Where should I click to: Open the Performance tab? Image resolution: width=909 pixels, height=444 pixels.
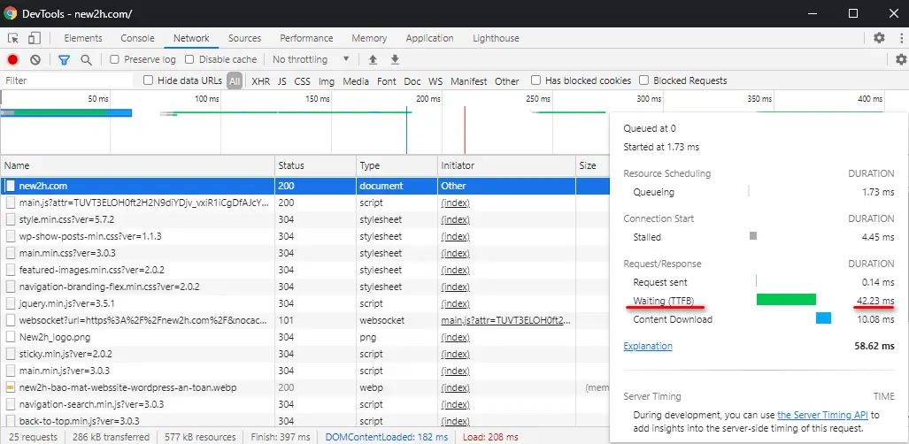pyautogui.click(x=306, y=38)
